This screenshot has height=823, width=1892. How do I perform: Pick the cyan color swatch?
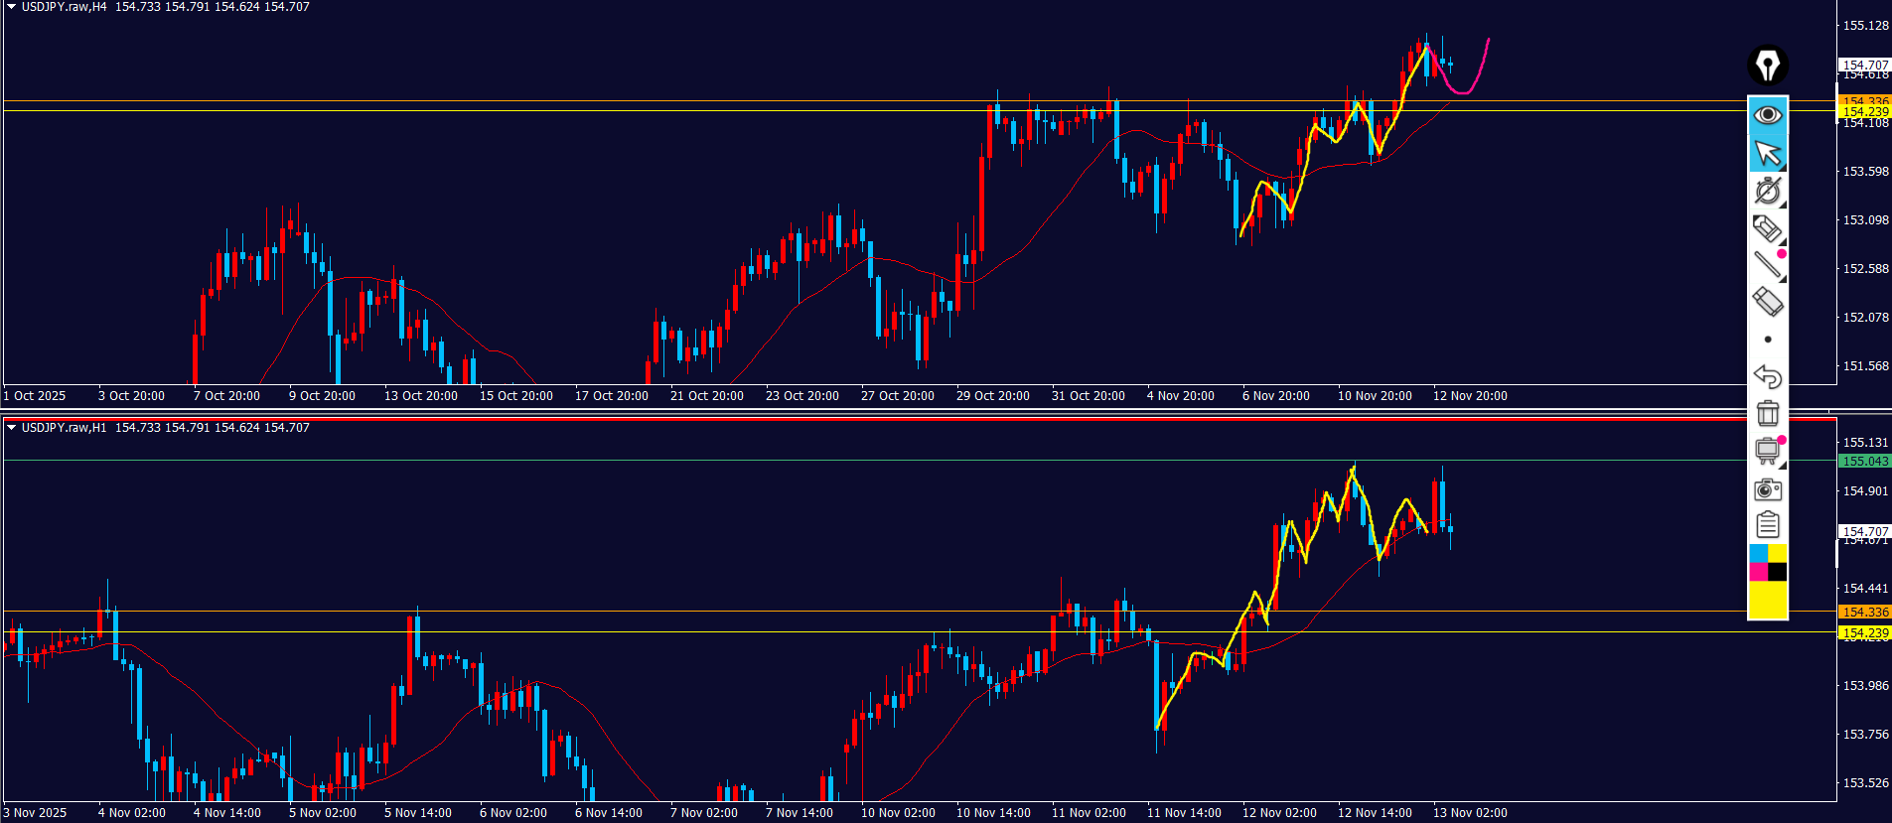[x=1758, y=553]
